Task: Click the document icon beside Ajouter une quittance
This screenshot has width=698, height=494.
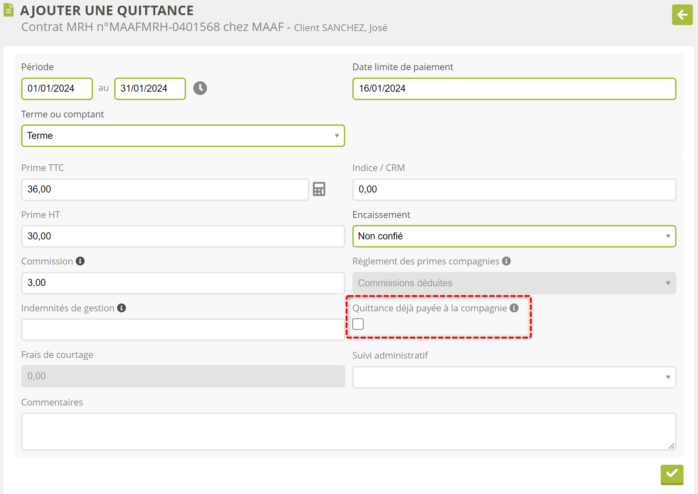Action: pyautogui.click(x=9, y=10)
